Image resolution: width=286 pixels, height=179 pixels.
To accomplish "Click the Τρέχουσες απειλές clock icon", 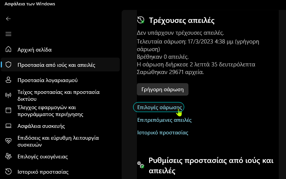I will (x=141, y=20).
